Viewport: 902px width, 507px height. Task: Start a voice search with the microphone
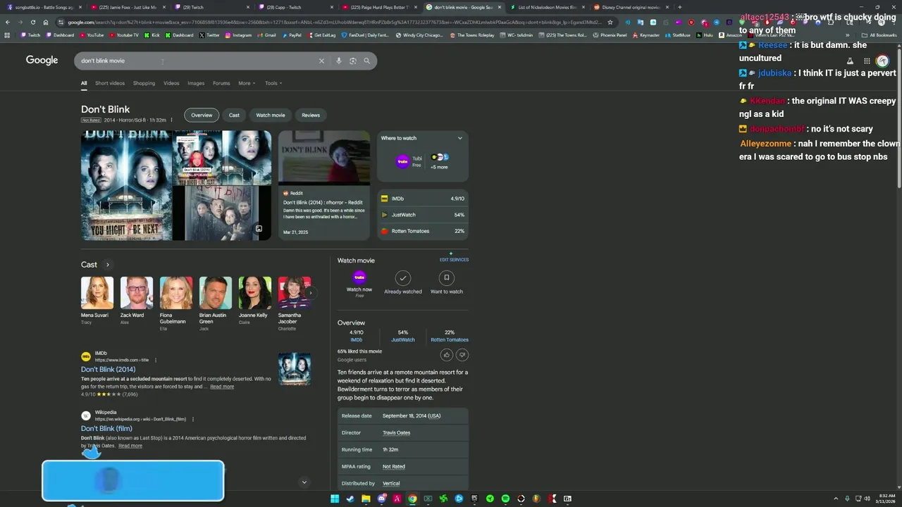point(338,61)
